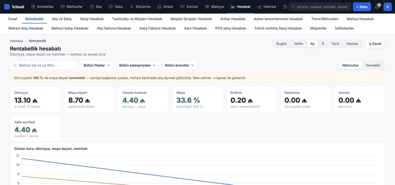Open Təhvil verilmiş Satış Hesabatı tab

278,28
